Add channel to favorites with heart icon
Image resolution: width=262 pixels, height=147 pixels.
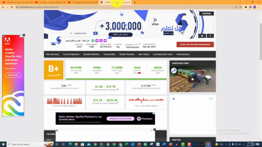click(x=69, y=46)
